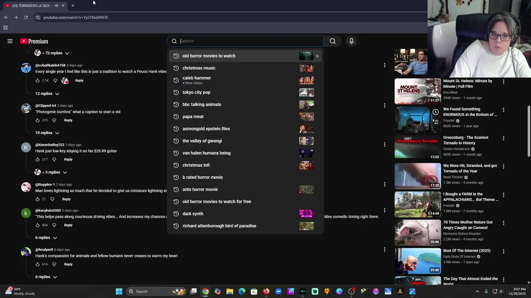
Task: Dislike the @feralperil comment
Action: 54,264
